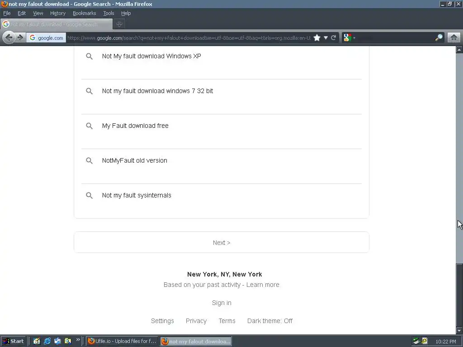Select the 'not my falout download' browser tab

pyautogui.click(x=57, y=24)
